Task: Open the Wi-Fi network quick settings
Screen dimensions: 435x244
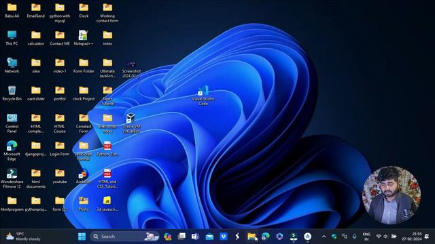Action: (379, 237)
